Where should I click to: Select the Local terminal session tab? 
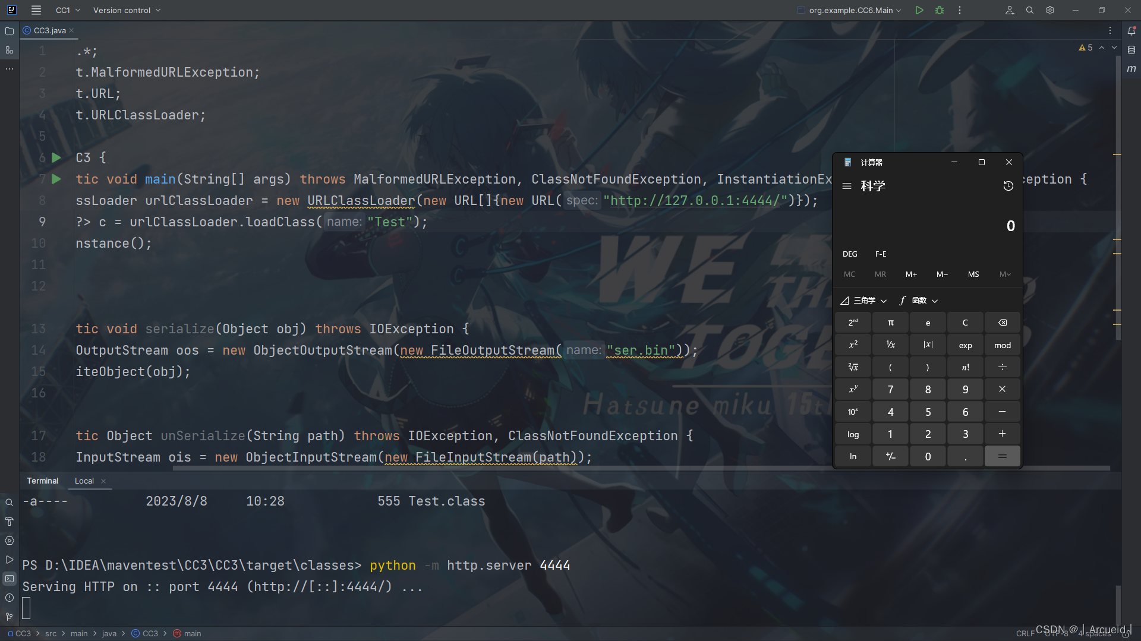(84, 481)
